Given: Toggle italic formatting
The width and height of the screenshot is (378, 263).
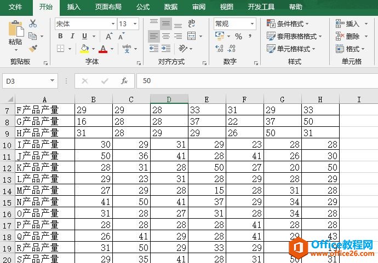Looking at the screenshot, I should click(x=72, y=36).
